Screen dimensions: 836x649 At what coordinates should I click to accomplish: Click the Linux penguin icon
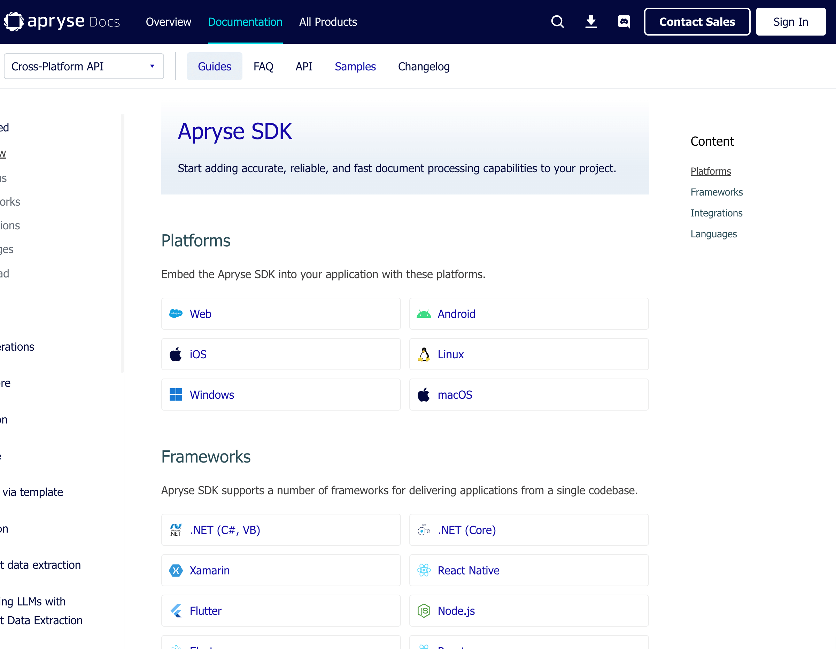coord(424,354)
